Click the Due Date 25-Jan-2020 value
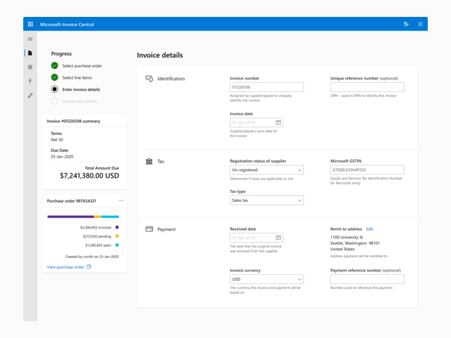Screen dimensions: 451x338 [62, 157]
